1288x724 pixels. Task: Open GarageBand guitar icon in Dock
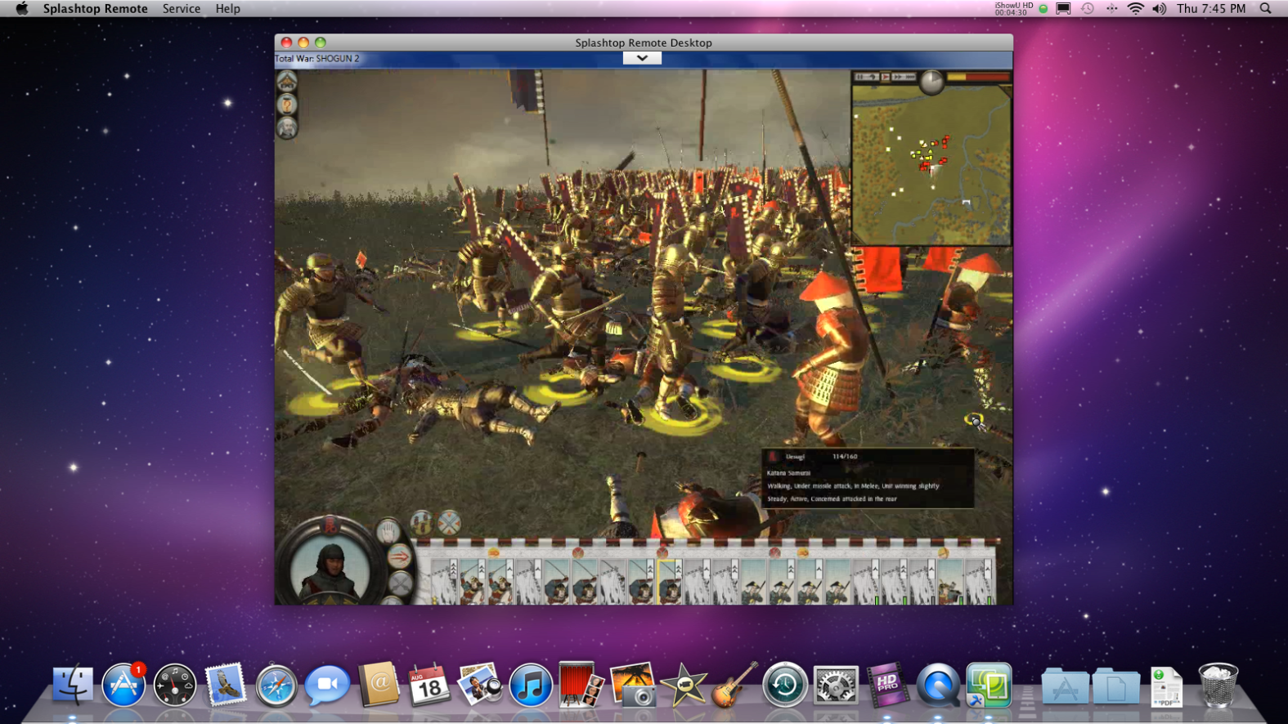click(x=734, y=684)
